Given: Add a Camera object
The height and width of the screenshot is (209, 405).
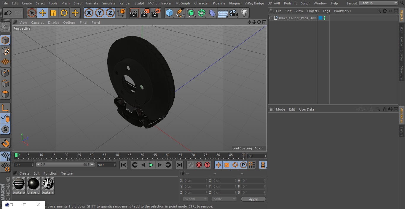Looking at the screenshot, I should click(x=234, y=13).
